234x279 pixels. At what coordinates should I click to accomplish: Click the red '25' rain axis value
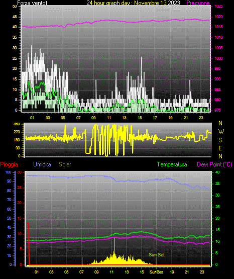click(x=20, y=188)
